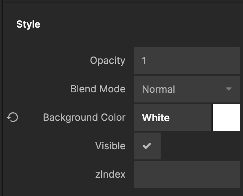Click the zIndex property label
This screenshot has width=243, height=196.
point(110,174)
